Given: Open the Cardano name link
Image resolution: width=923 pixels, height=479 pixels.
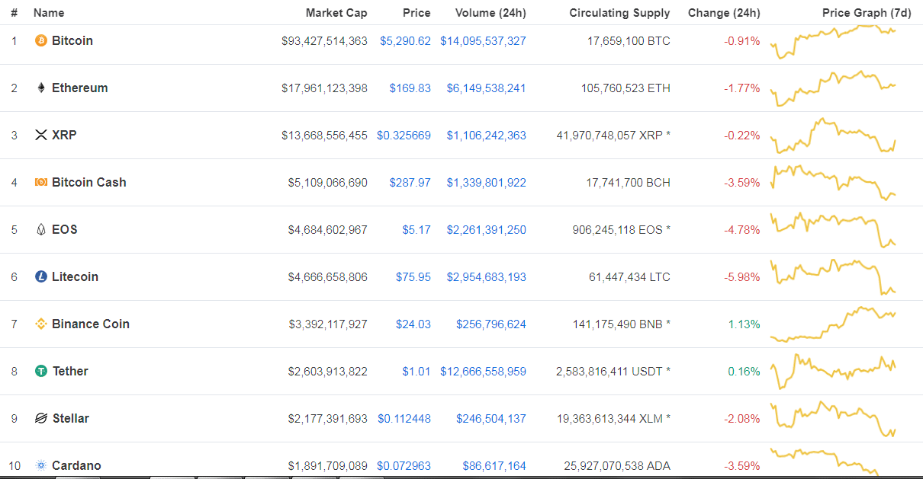Looking at the screenshot, I should click(76, 465).
